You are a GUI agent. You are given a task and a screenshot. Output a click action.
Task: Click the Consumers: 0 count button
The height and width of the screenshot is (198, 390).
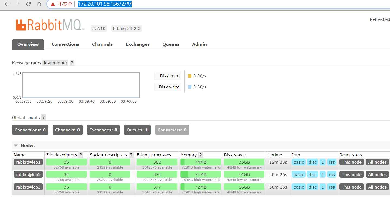coord(172,130)
